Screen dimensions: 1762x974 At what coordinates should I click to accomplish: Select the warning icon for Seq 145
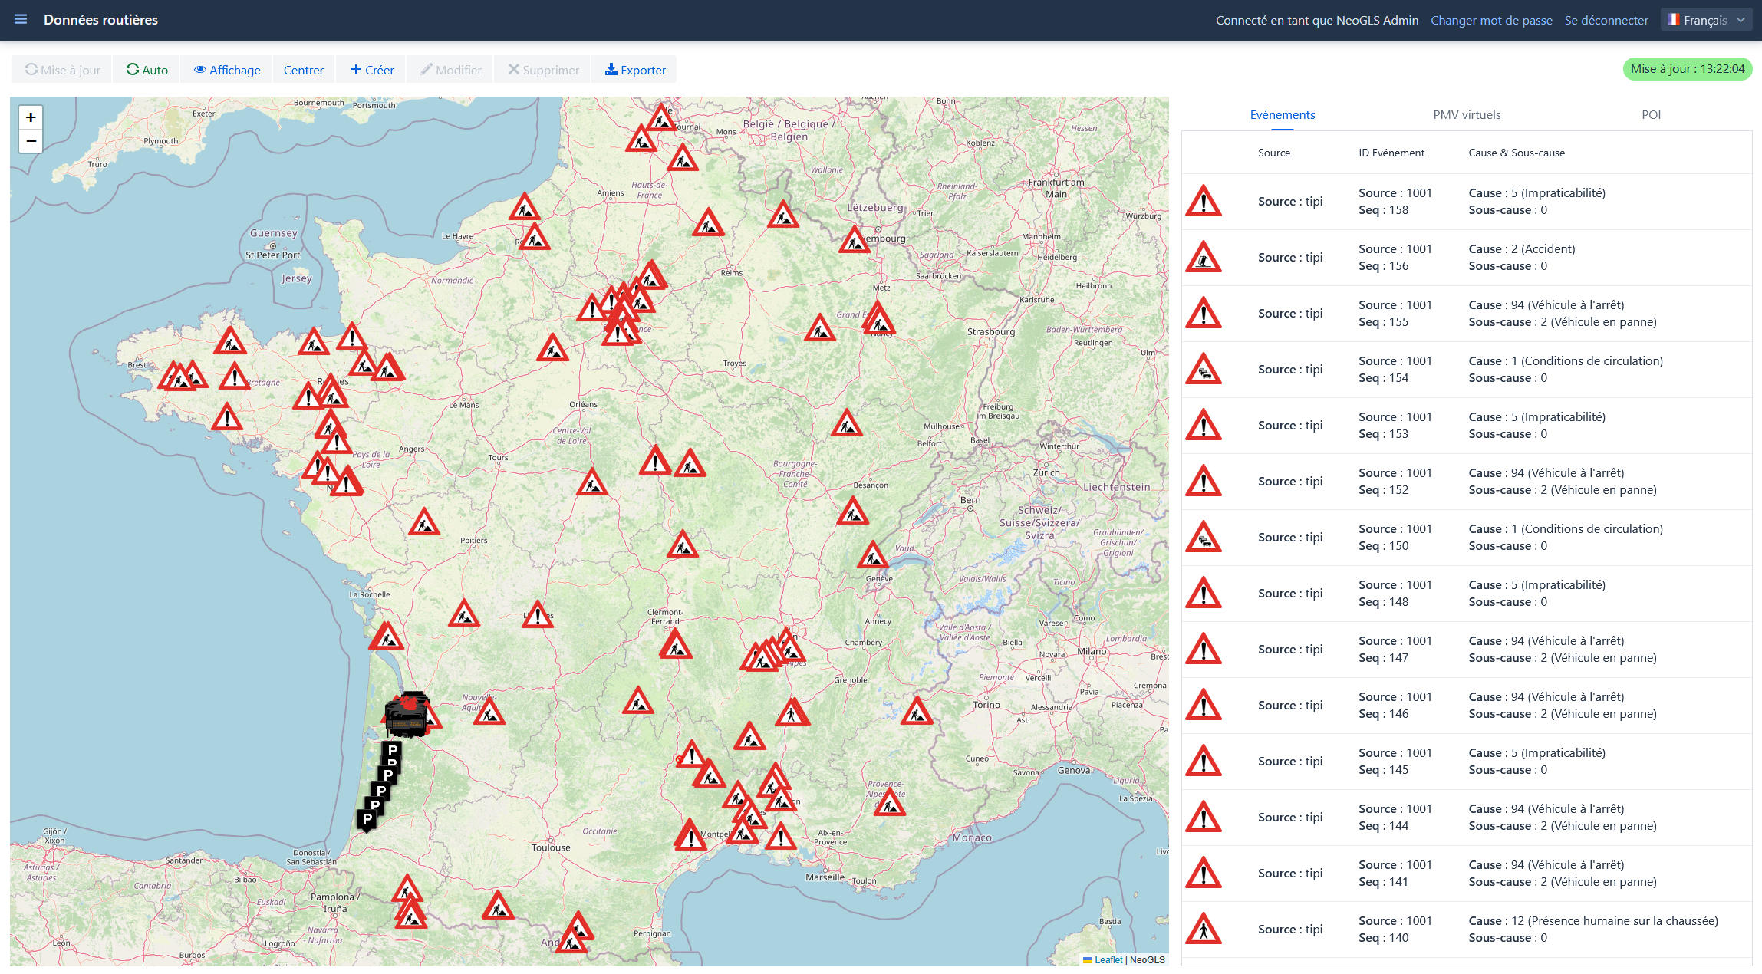pyautogui.click(x=1204, y=761)
